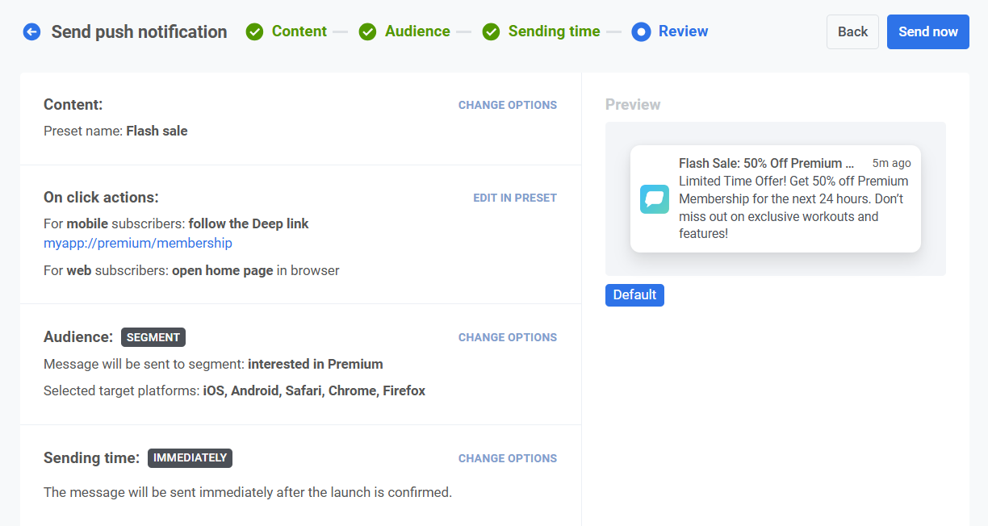
Task: Click the green checkmark icon for Content step
Action: pyautogui.click(x=254, y=32)
